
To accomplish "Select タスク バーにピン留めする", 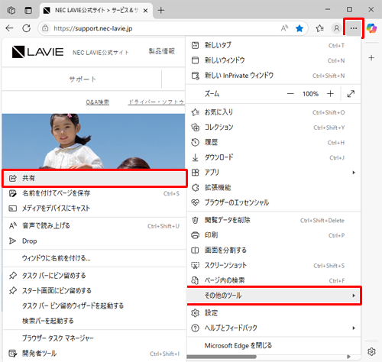I will tap(95, 276).
